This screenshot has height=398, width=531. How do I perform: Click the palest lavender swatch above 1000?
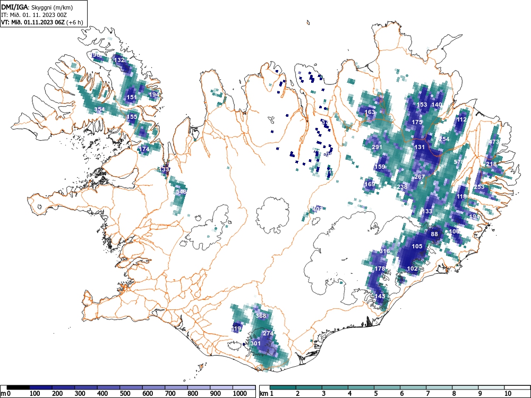(244, 387)
